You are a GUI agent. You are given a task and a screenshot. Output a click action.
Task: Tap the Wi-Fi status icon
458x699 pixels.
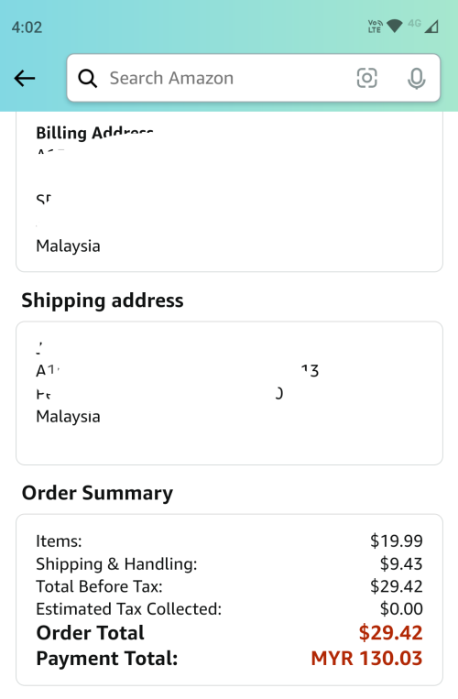click(x=394, y=27)
